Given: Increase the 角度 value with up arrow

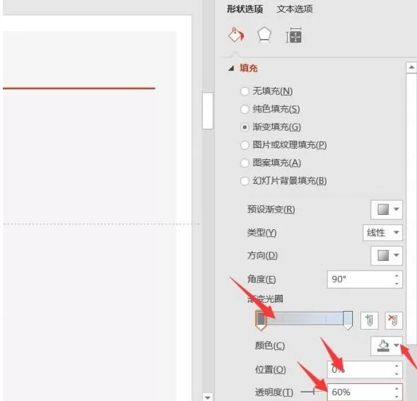Looking at the screenshot, I should (x=397, y=276).
